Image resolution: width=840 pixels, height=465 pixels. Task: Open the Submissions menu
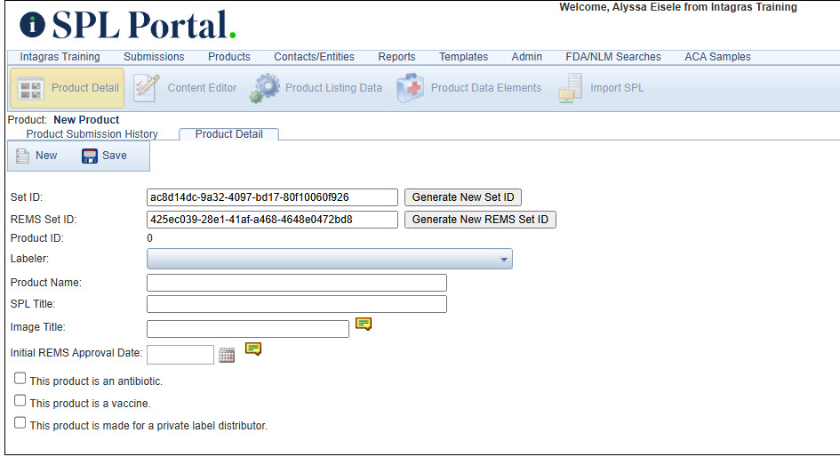point(154,57)
